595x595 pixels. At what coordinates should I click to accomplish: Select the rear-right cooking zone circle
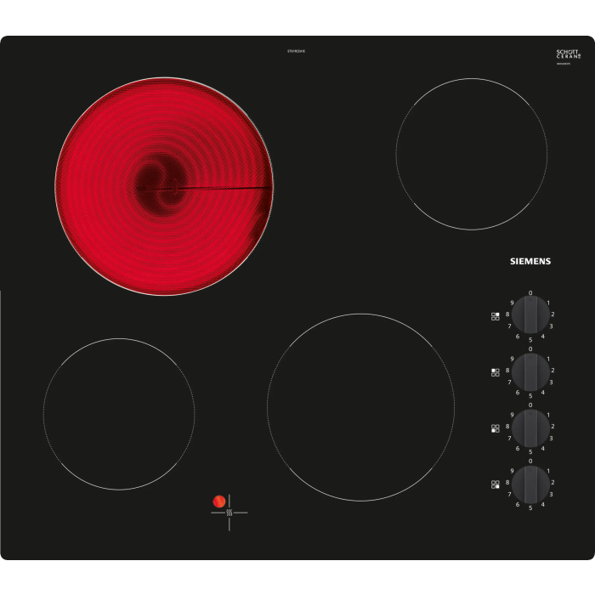(471, 154)
